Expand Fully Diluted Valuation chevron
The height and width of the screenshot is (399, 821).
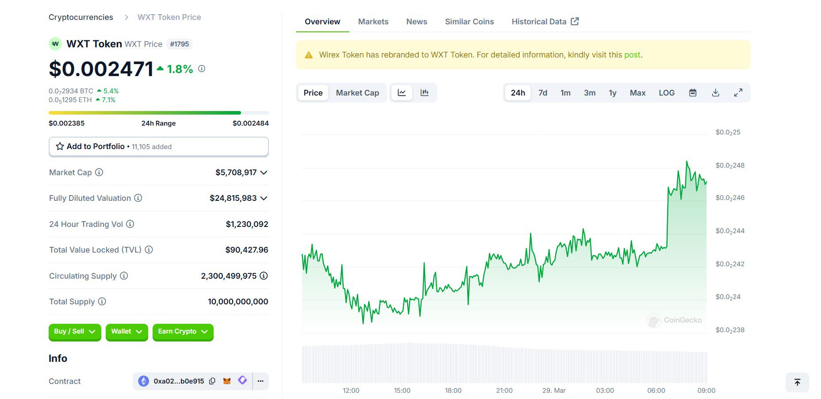[x=264, y=198]
